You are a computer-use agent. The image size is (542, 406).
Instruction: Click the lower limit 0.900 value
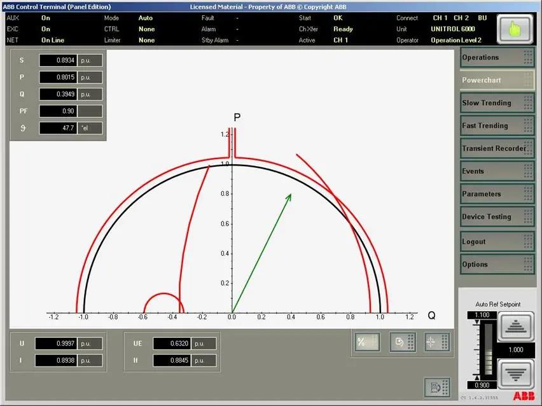[x=482, y=385]
